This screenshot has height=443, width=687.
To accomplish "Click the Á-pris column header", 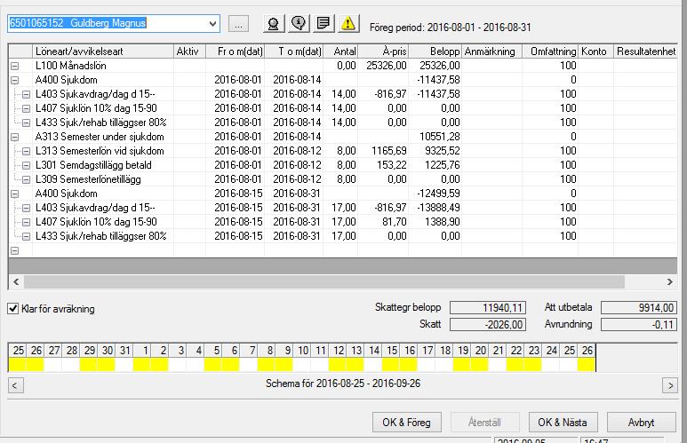I will click(x=383, y=51).
